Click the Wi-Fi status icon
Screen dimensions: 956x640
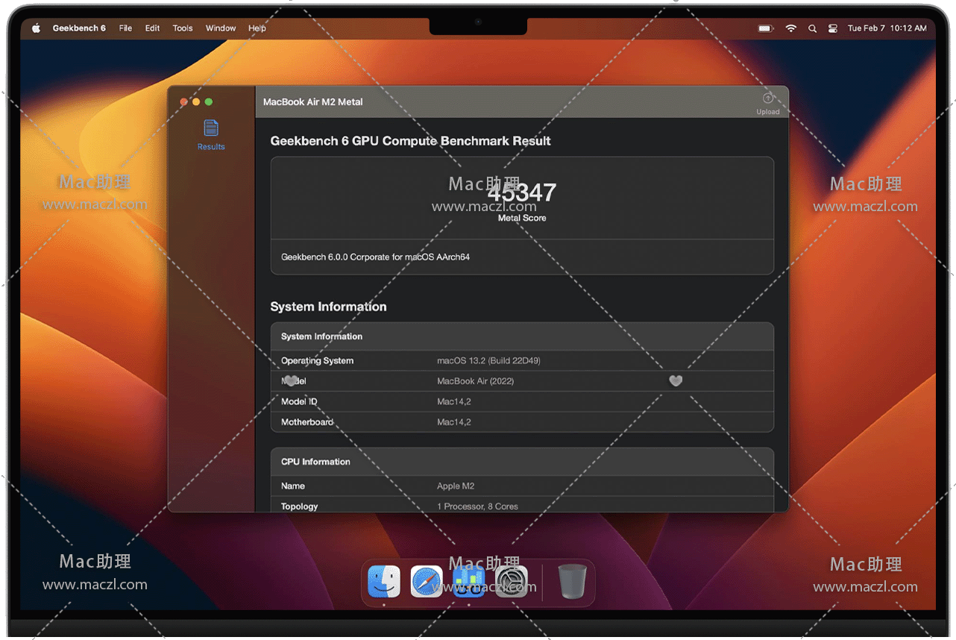pyautogui.click(x=790, y=28)
